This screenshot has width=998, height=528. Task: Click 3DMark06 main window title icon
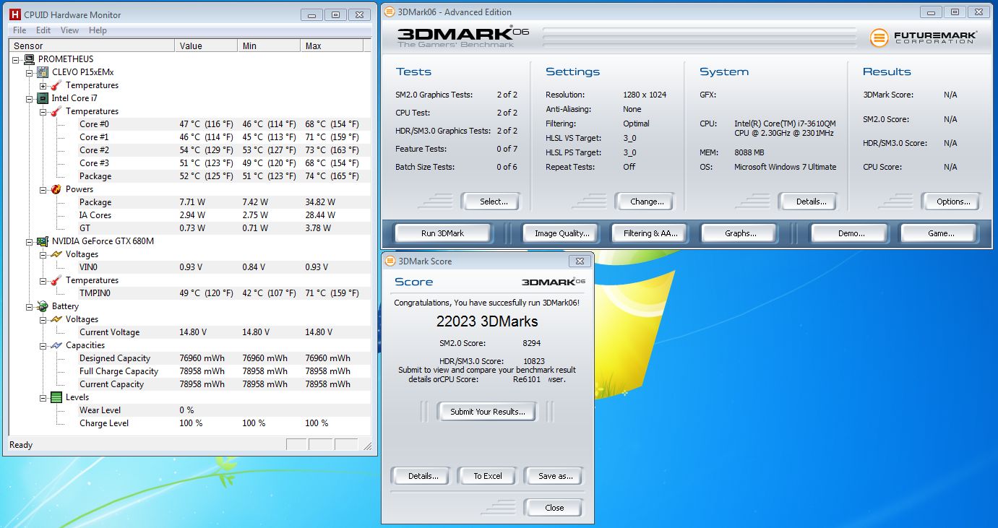390,12
